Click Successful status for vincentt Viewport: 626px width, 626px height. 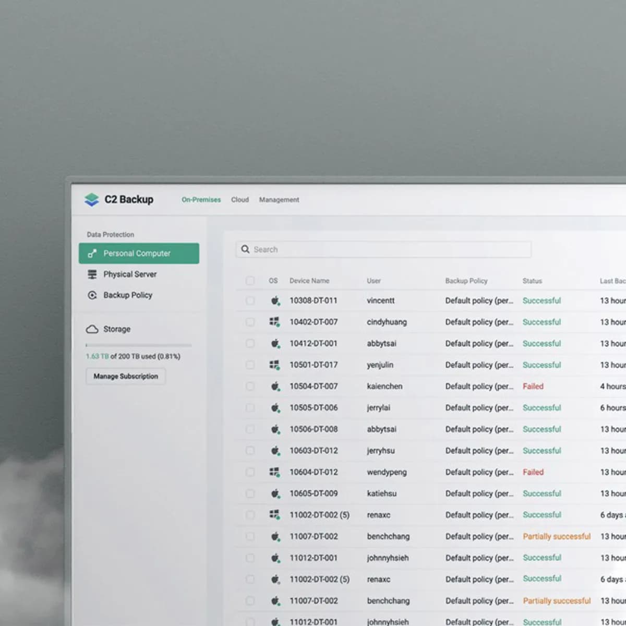(x=542, y=300)
